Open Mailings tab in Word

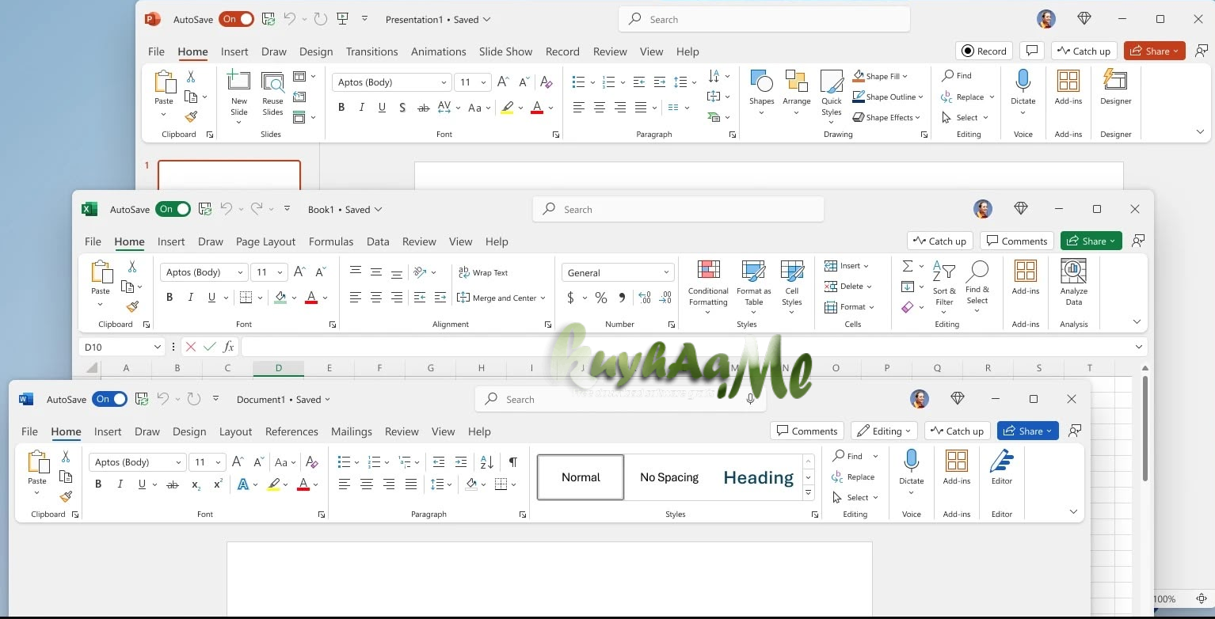pyautogui.click(x=352, y=431)
